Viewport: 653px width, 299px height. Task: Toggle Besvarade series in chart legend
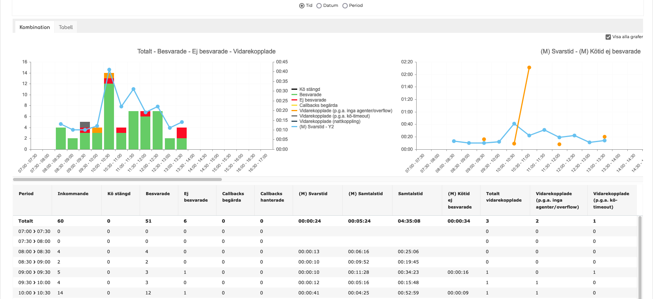[x=310, y=95]
